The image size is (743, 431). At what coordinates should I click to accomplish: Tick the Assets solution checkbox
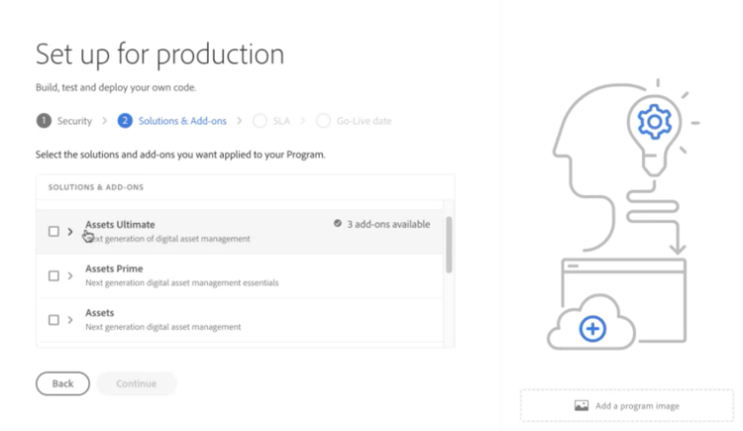click(54, 320)
